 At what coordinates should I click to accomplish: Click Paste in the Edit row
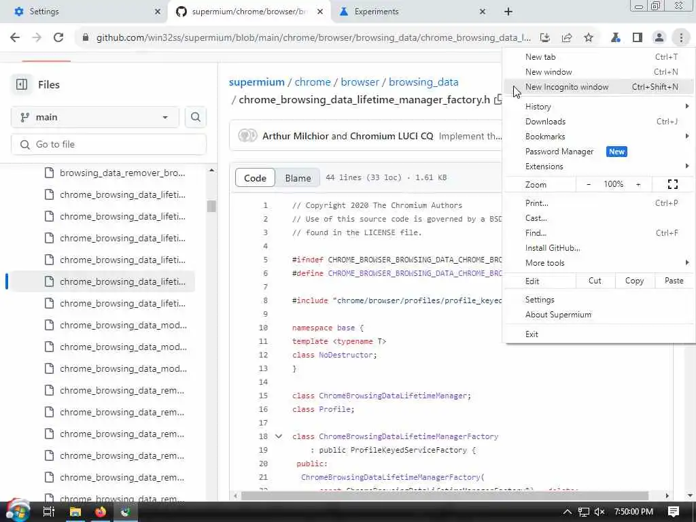click(x=674, y=281)
